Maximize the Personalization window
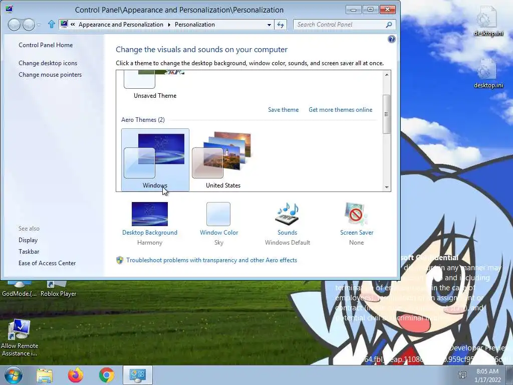Viewport: 513px width, 385px height. tap(370, 10)
